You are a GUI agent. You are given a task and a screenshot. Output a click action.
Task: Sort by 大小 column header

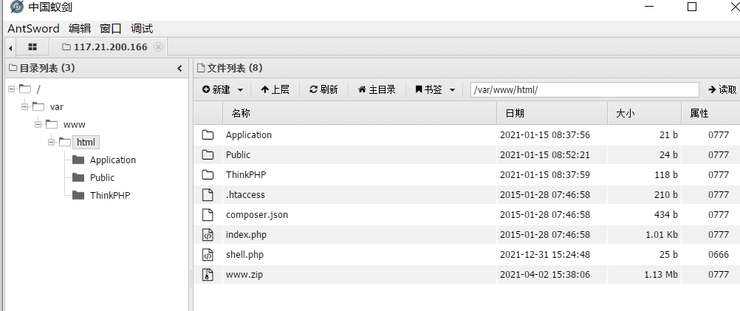pyautogui.click(x=645, y=113)
